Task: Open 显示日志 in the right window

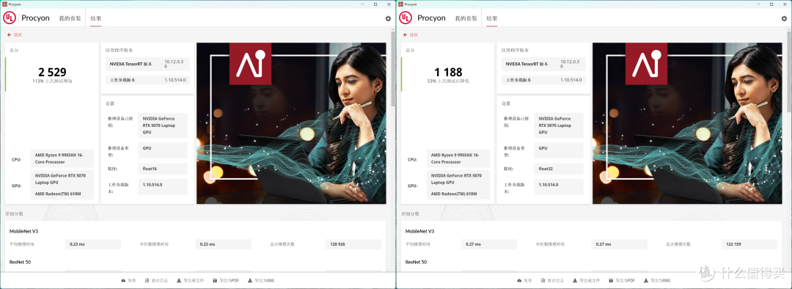Action: coord(552,280)
